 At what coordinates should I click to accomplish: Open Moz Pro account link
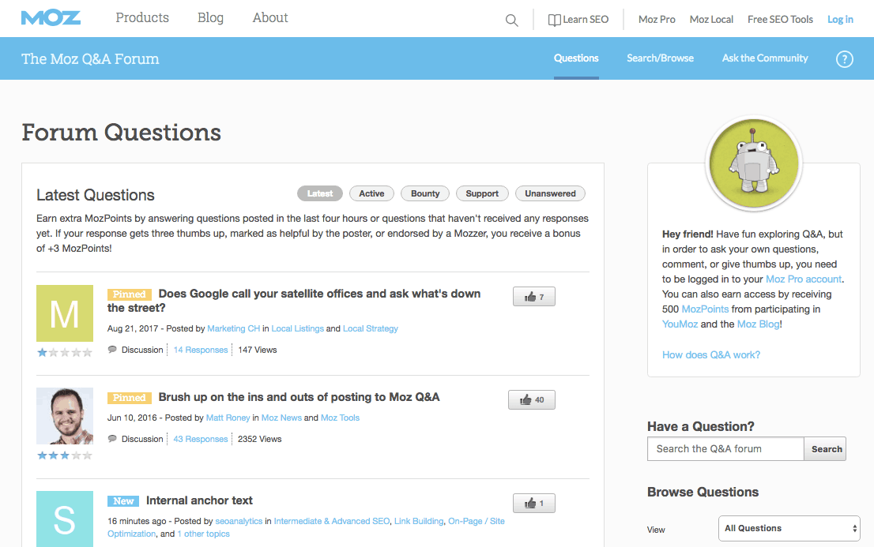click(x=803, y=279)
